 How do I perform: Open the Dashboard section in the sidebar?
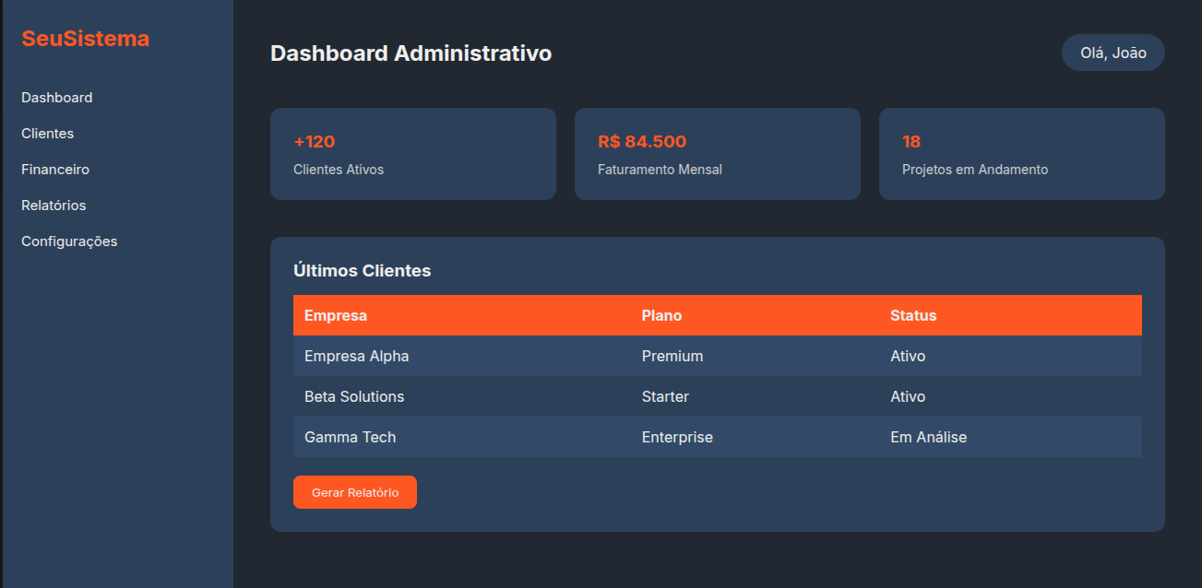tap(56, 97)
